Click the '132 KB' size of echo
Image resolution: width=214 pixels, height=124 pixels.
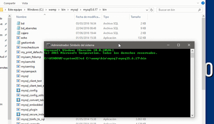pos(142,38)
